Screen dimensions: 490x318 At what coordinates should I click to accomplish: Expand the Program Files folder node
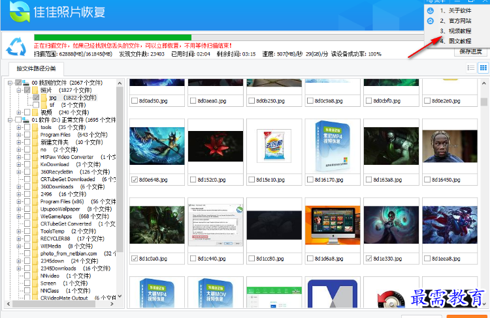click(x=19, y=135)
